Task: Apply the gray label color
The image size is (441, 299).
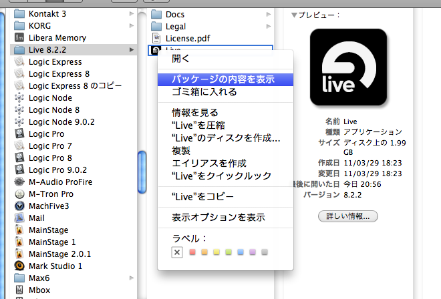Action: click(x=265, y=252)
